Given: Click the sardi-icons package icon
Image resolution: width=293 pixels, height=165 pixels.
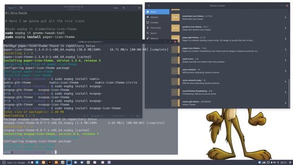Looking at the screenshot, I should 175,60.
